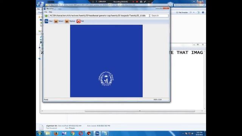Viewport: 242px width, 136px height.
Task: Click the file path address field
Action: click(x=99, y=15)
